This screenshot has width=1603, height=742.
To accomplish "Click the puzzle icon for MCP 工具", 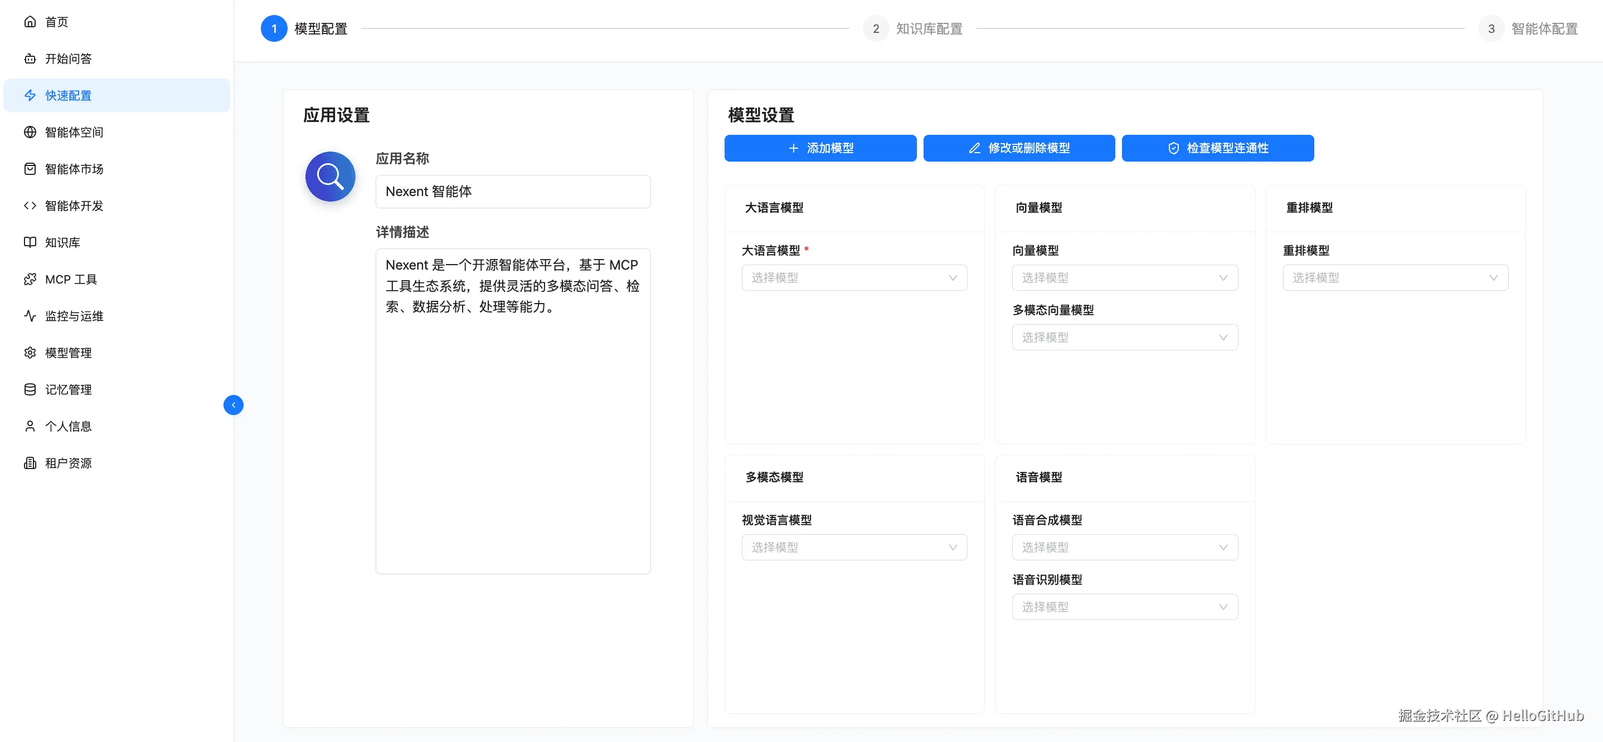I will pos(30,279).
